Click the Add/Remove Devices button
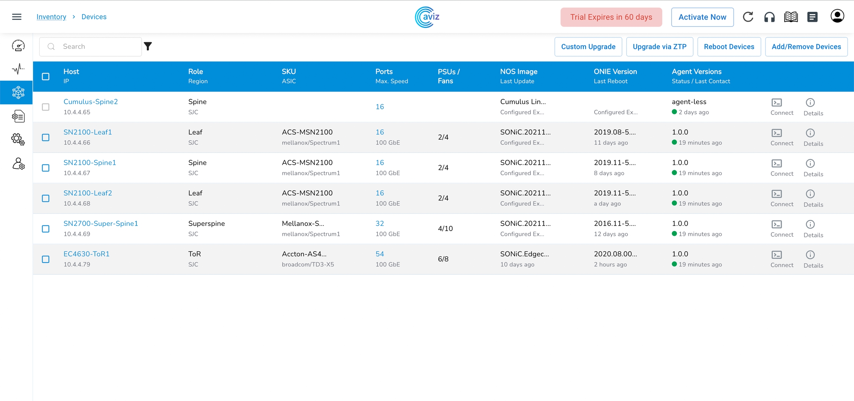The width and height of the screenshot is (854, 401). coord(806,47)
